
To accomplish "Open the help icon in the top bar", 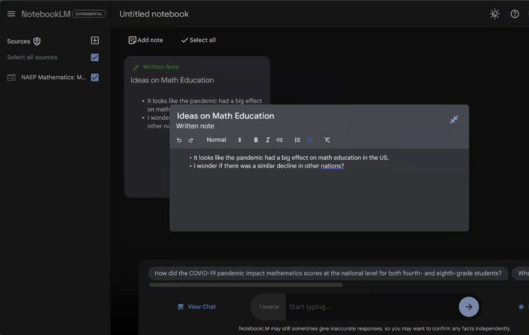I will (x=515, y=14).
